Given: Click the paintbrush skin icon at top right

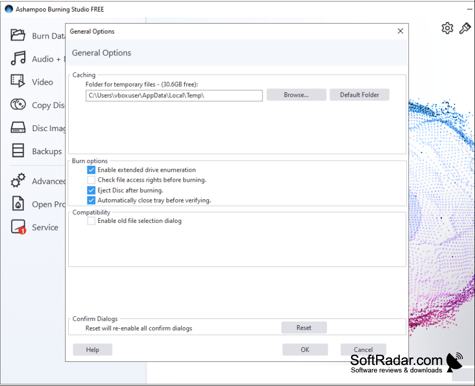Looking at the screenshot, I should [465, 28].
